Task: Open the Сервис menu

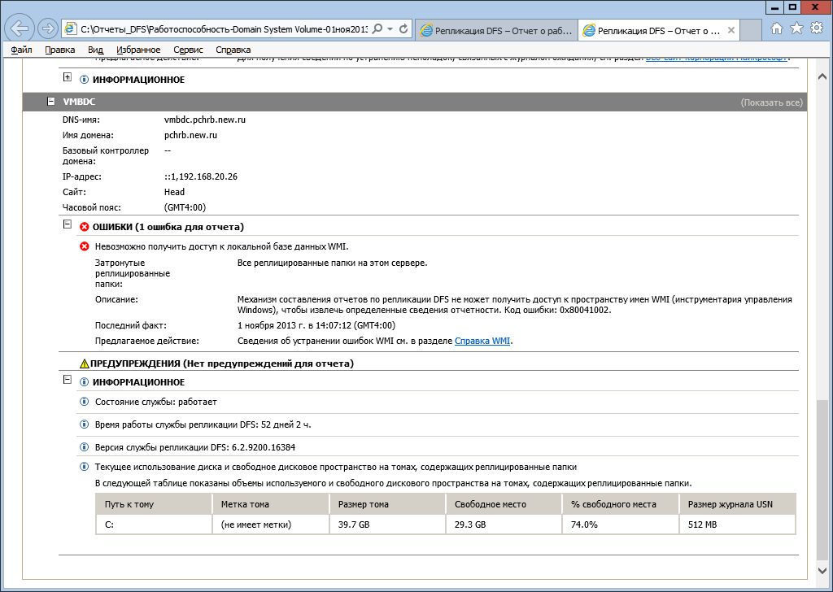Action: click(x=188, y=50)
